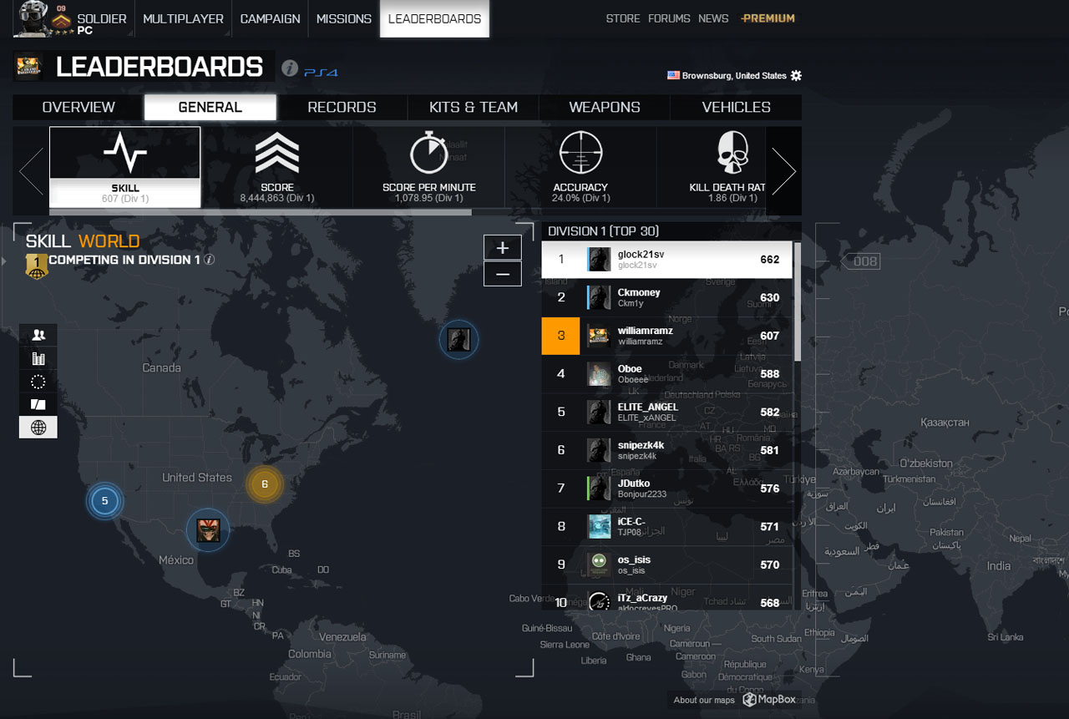Zoom in the map with plus button
The image size is (1069, 719).
[503, 247]
